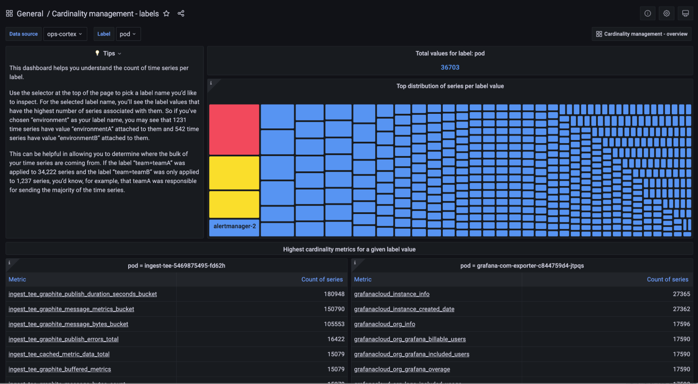Open the pod label selector dropdown

click(128, 34)
